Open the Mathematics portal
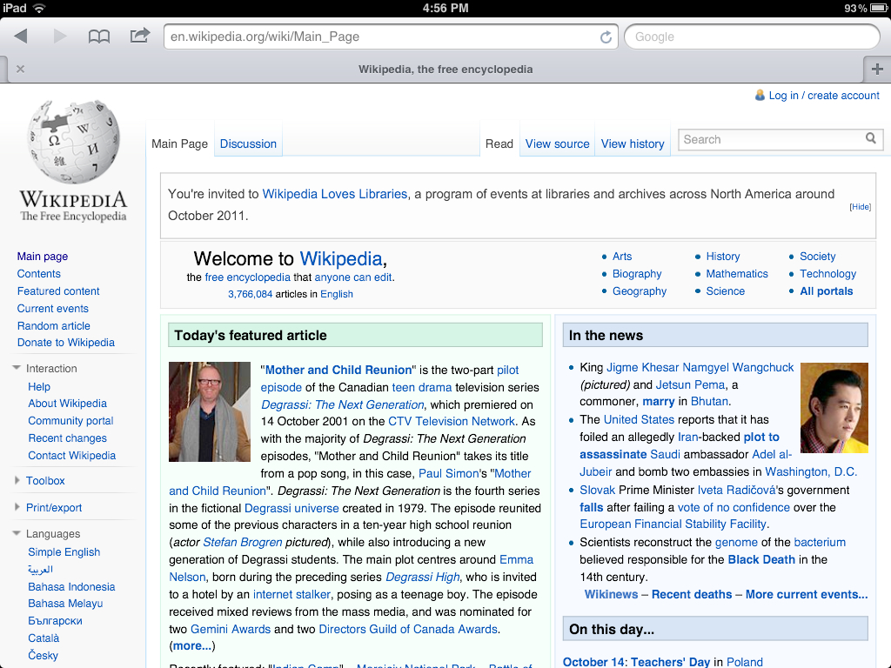 point(737,274)
